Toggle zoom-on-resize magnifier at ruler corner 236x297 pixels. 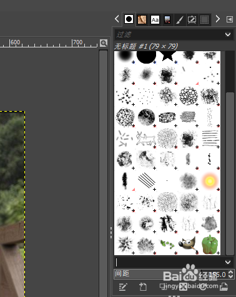[104, 43]
